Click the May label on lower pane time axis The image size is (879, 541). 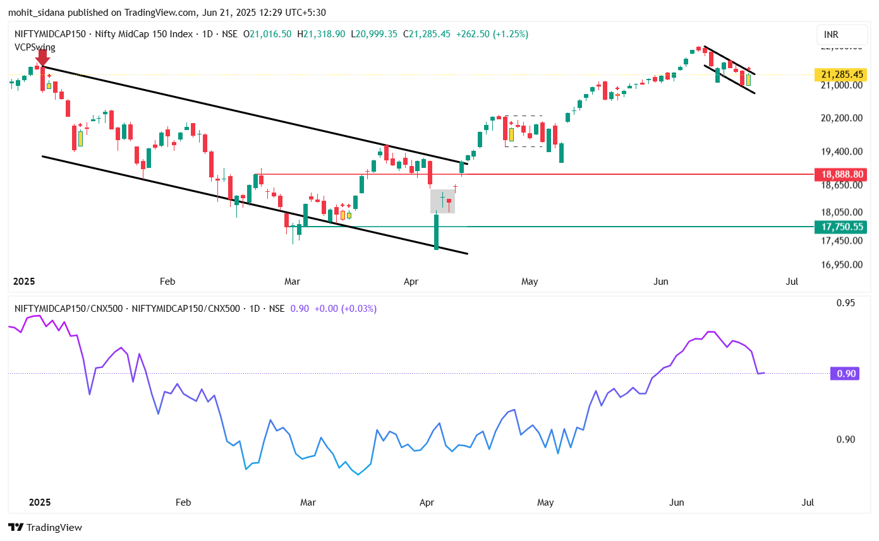pyautogui.click(x=545, y=502)
